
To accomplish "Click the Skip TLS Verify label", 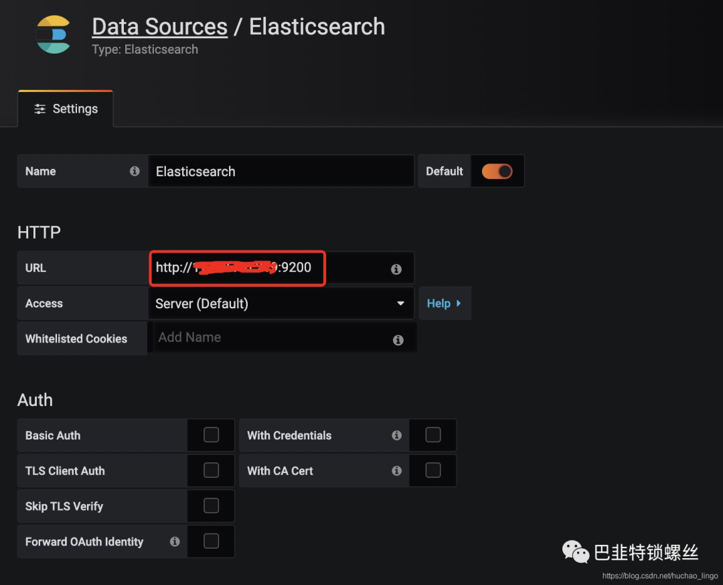I will (64, 507).
